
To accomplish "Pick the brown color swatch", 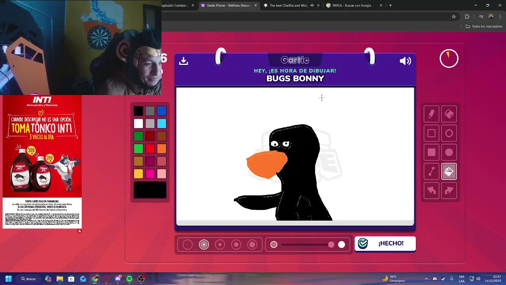I will (x=161, y=136).
